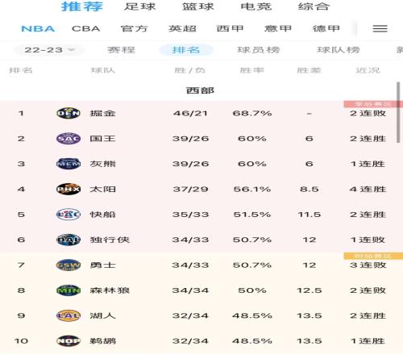Screen dimensions: 403x355
Task: Select the CBA league tab
Action: point(86,28)
